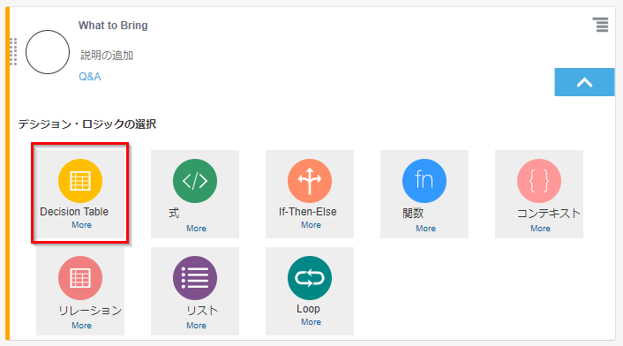Viewport: 623px width, 346px height.
Task: Click More under Decision Table
Action: [x=81, y=225]
